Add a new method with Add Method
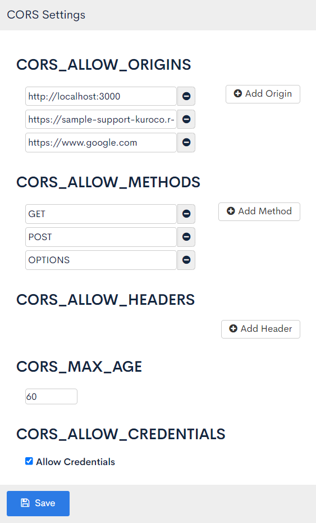 (x=259, y=211)
